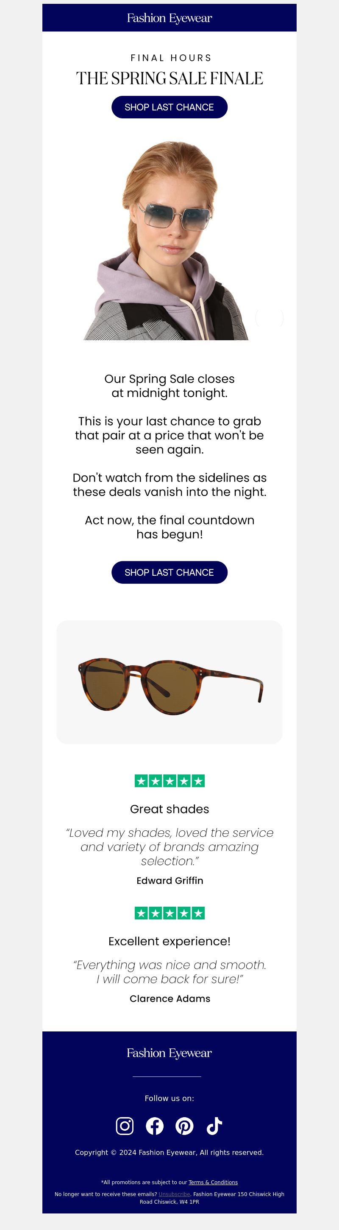
Task: Click reviewer name Clarence Adams
Action: [x=170, y=998]
